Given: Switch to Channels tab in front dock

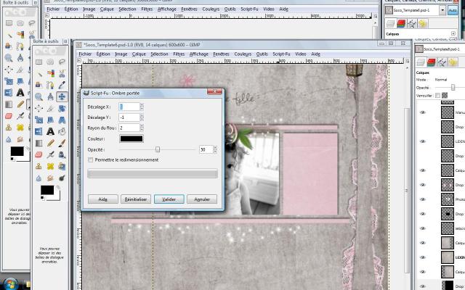Looking at the screenshot, I should (x=431, y=62).
